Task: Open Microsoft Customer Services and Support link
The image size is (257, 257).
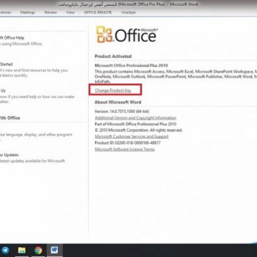Action: tap(132, 137)
